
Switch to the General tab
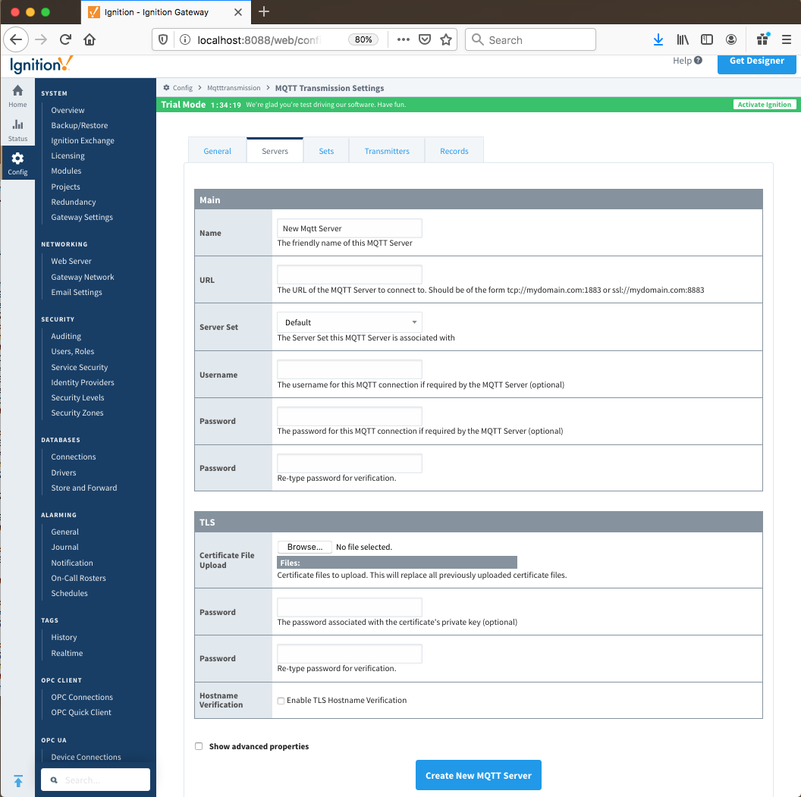[217, 151]
